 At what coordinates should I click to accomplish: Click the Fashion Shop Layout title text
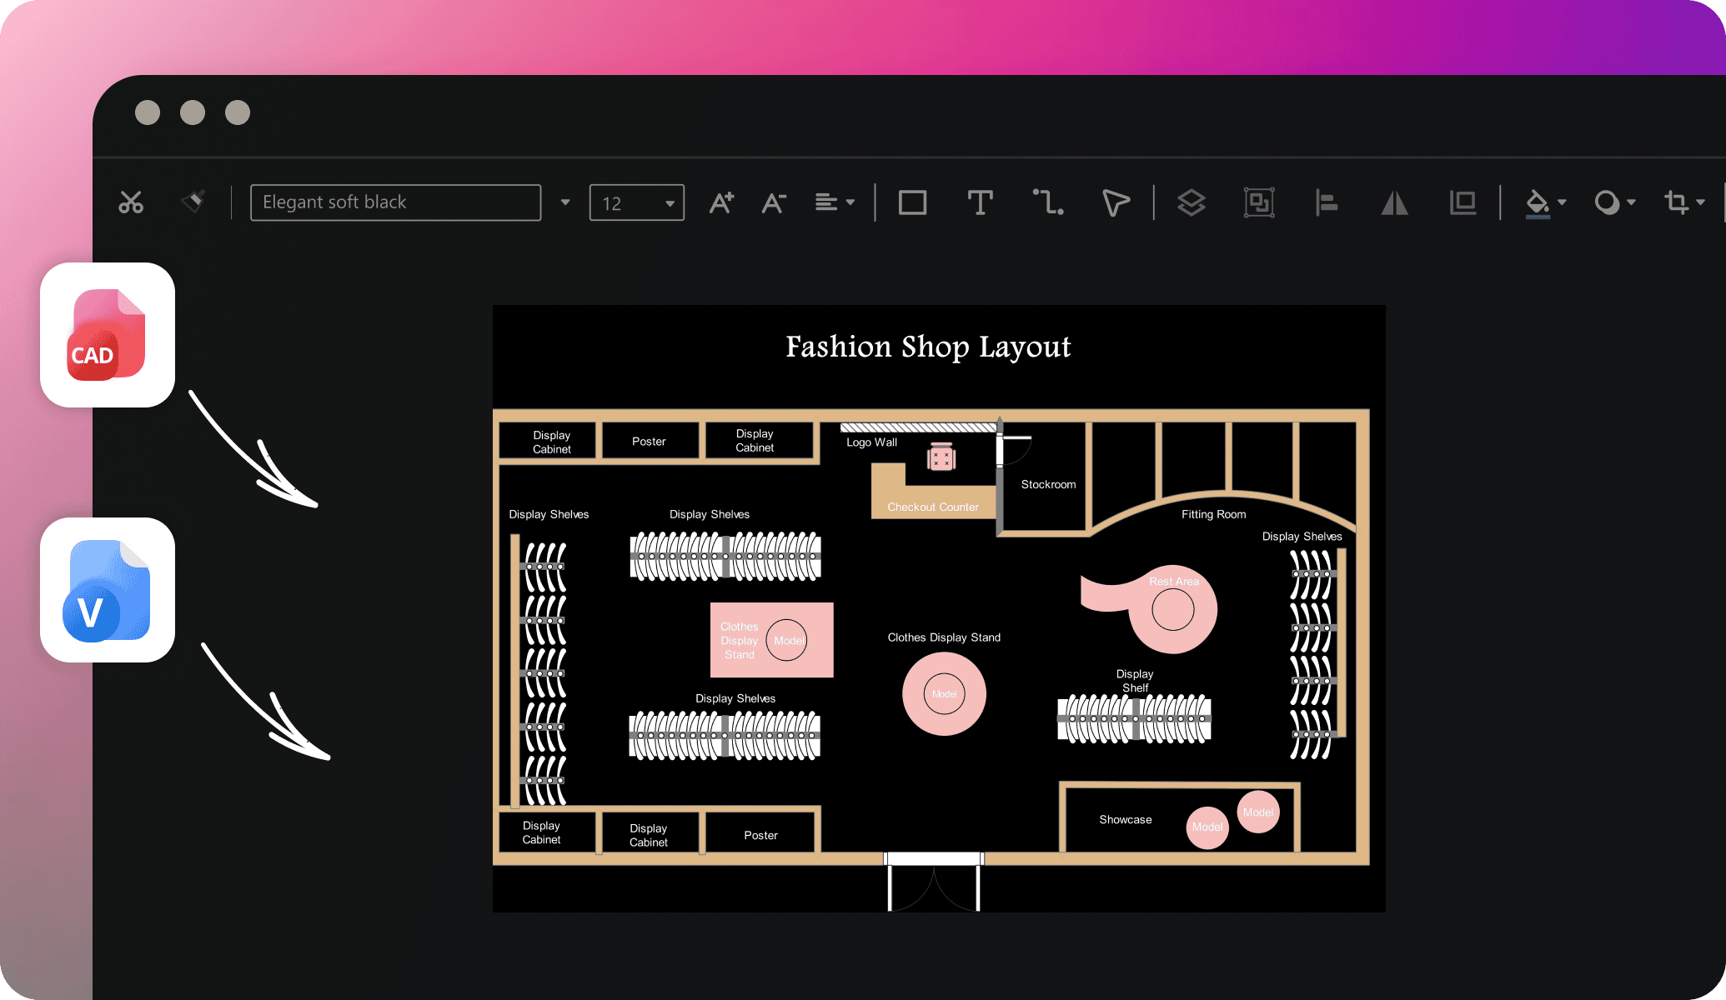[927, 347]
